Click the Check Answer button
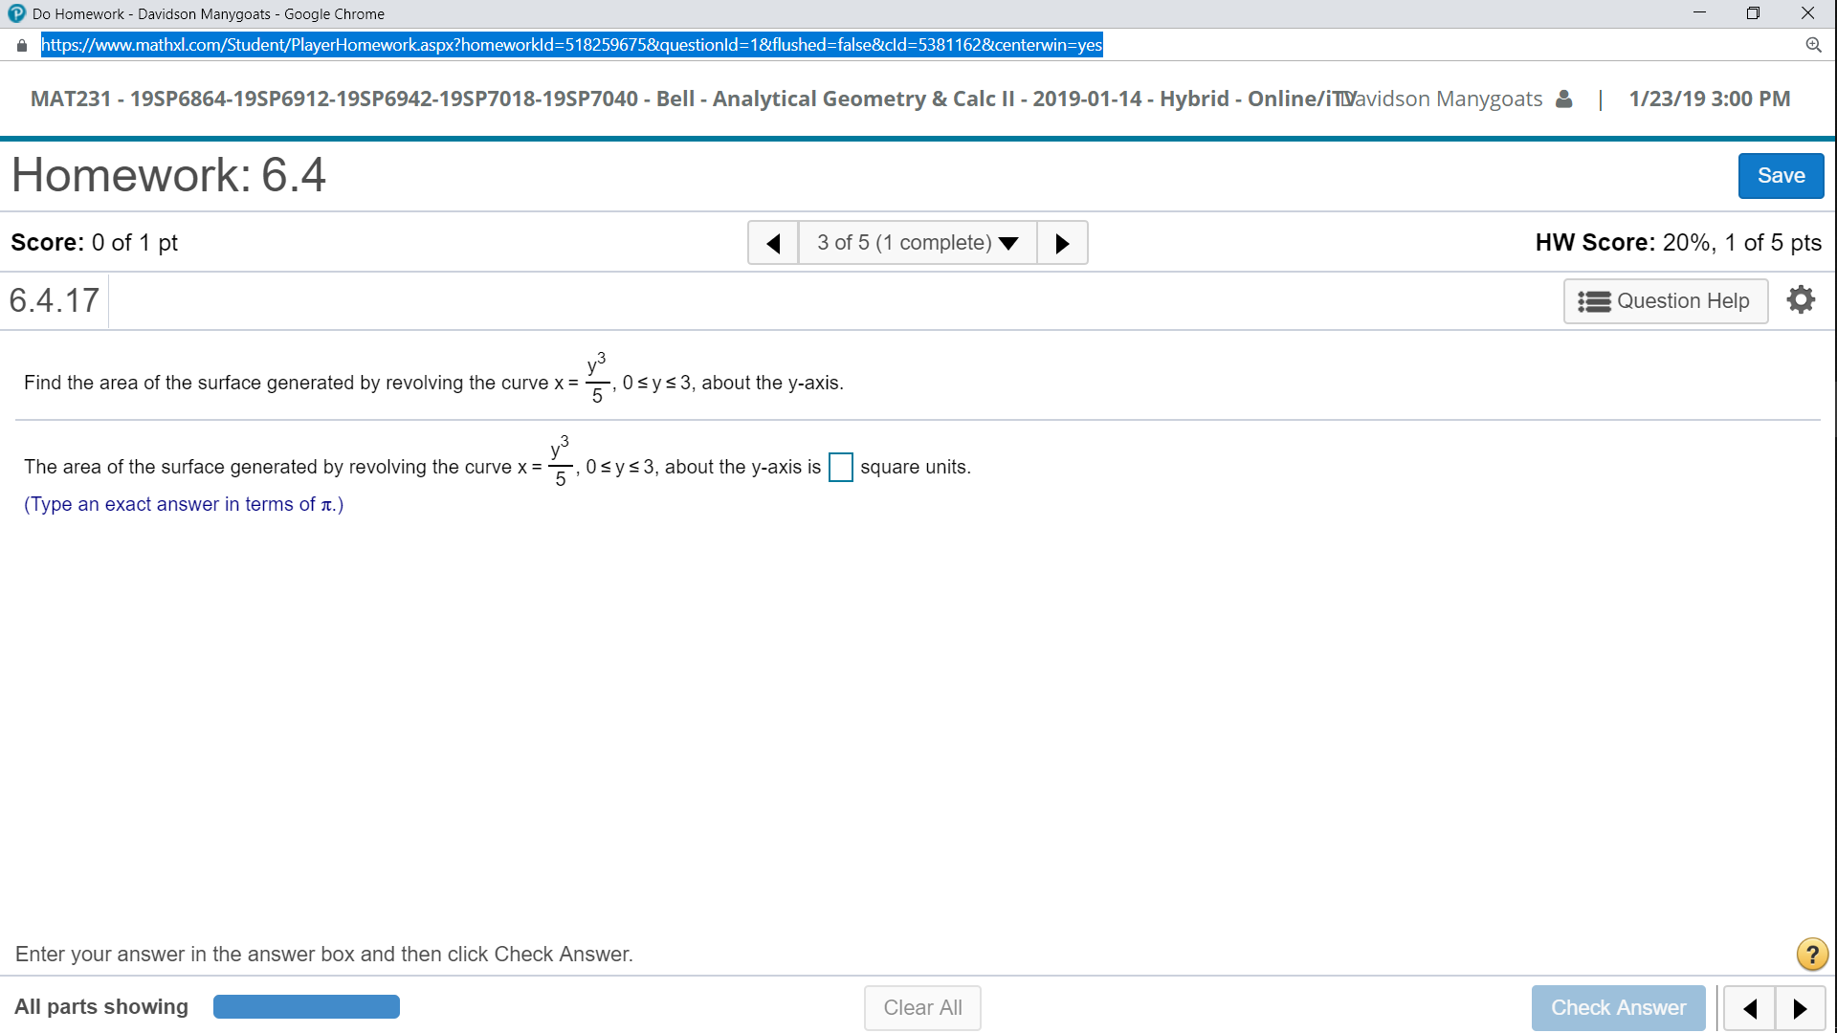 click(x=1619, y=1005)
